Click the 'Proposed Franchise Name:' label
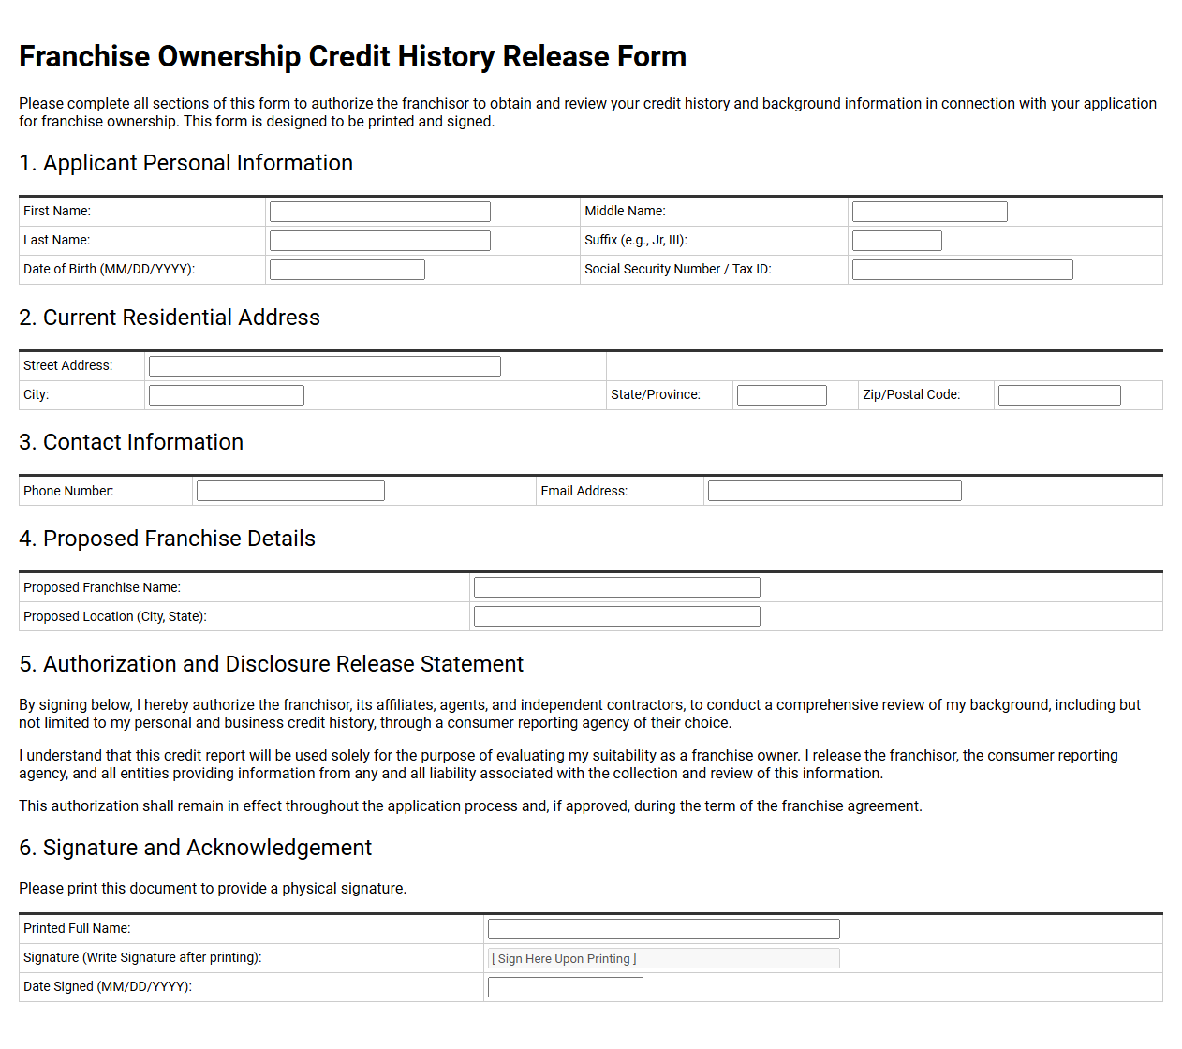Image resolution: width=1182 pixels, height=1049 pixels. (102, 587)
